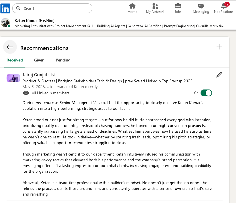Image resolution: width=236 pixels, height=203 pixels.
Task: Click Jairaj Gunjal's profile thumbnail
Action: pos(13,78)
